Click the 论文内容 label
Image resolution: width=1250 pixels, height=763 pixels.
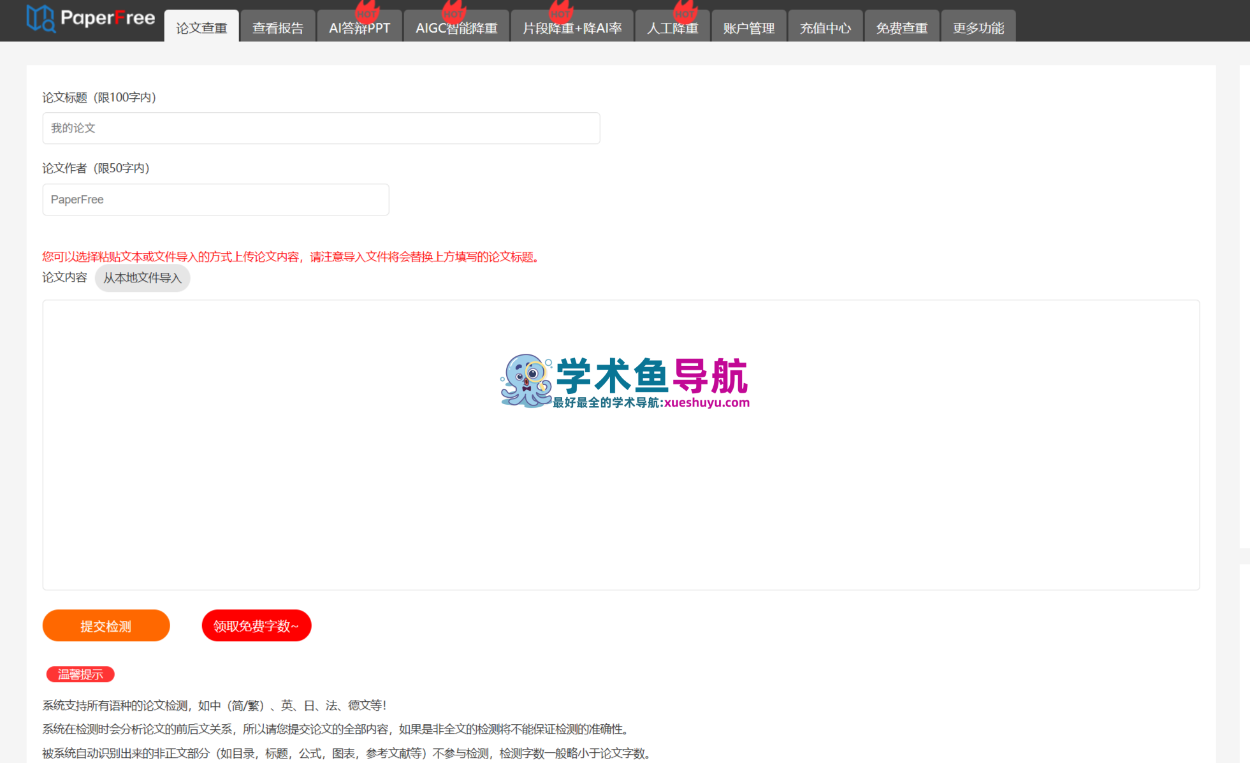[x=64, y=277]
